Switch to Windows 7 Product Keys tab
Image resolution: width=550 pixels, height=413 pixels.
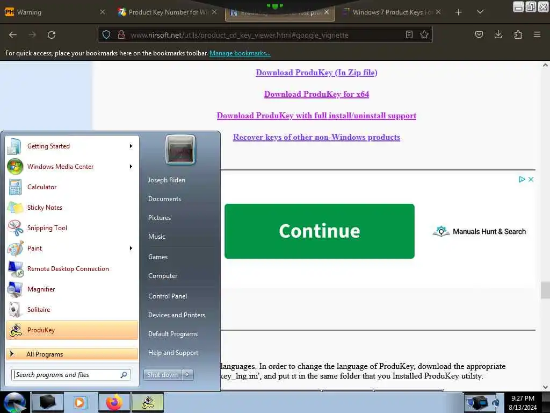click(392, 12)
